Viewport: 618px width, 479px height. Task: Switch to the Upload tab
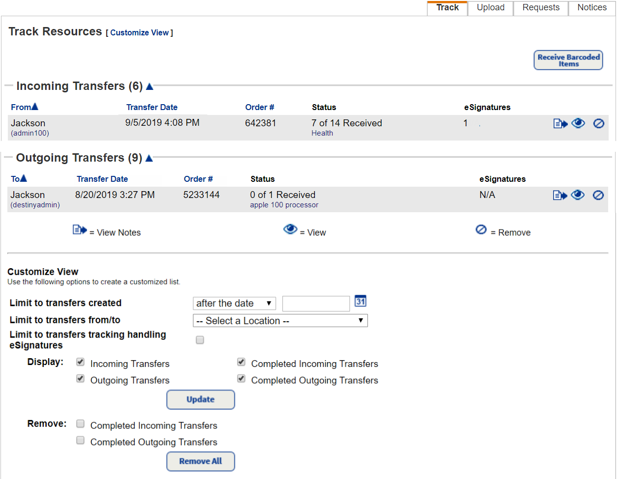coord(490,7)
